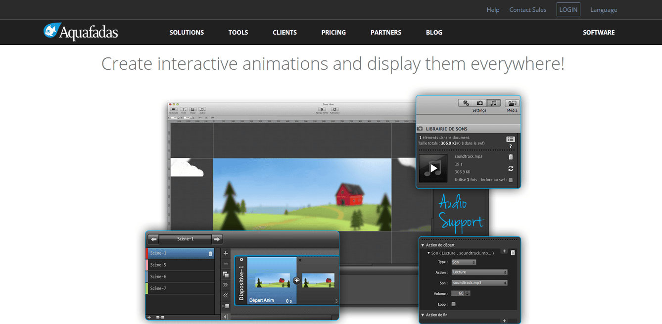This screenshot has width=662, height=324.
Task: Click the minus icon beside the slide strip
Action: (x=226, y=264)
